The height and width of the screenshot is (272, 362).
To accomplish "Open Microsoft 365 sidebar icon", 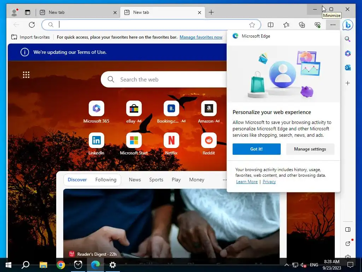I will click(x=348, y=53).
